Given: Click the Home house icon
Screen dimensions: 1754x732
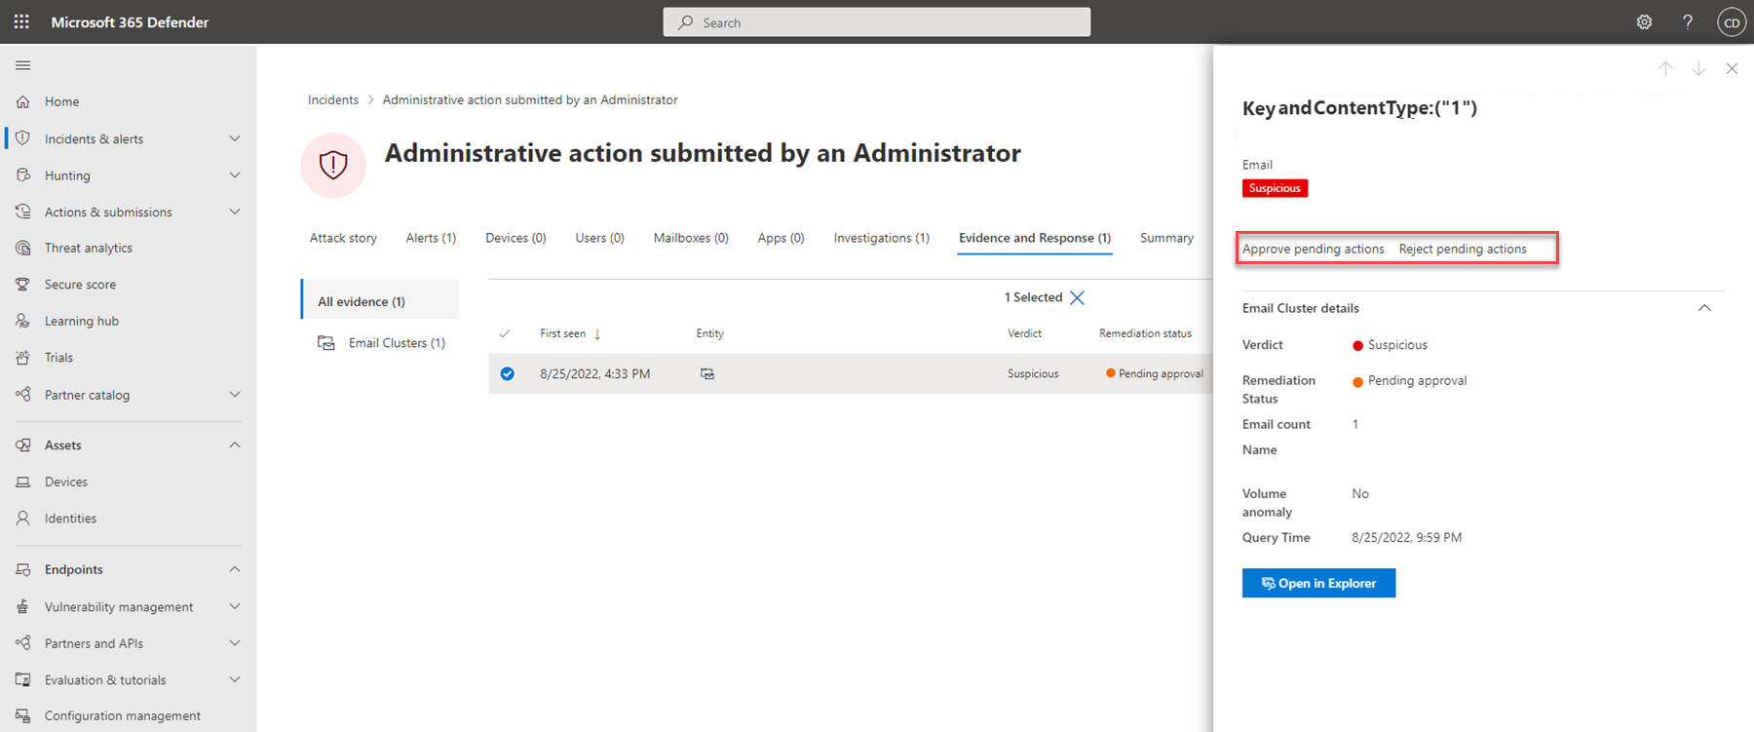Looking at the screenshot, I should (23, 101).
